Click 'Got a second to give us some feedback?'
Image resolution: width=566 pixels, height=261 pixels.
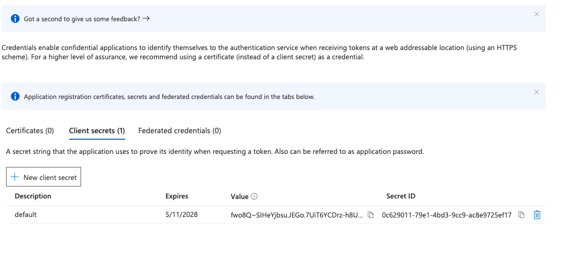(x=82, y=18)
